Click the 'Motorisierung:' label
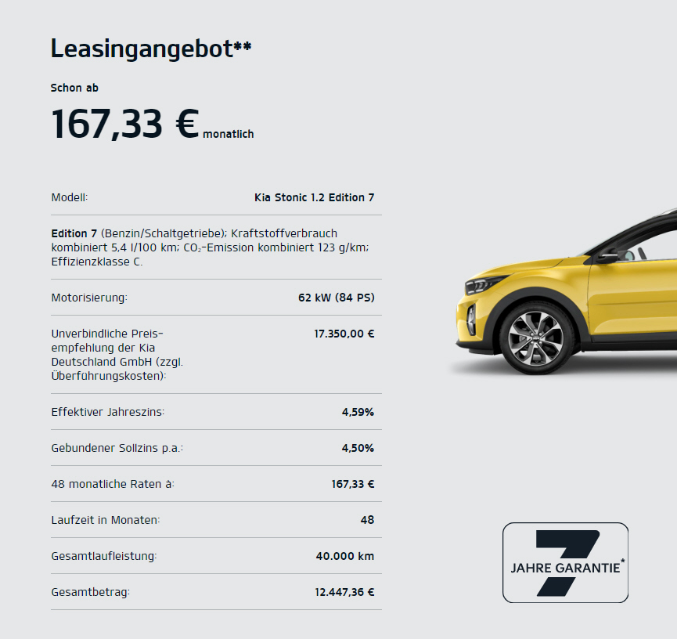This screenshot has height=639, width=677. coord(89,298)
